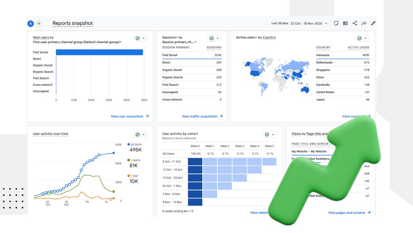The width and height of the screenshot is (413, 233).
Task: Click the annotations note icon in header
Action: (336, 23)
